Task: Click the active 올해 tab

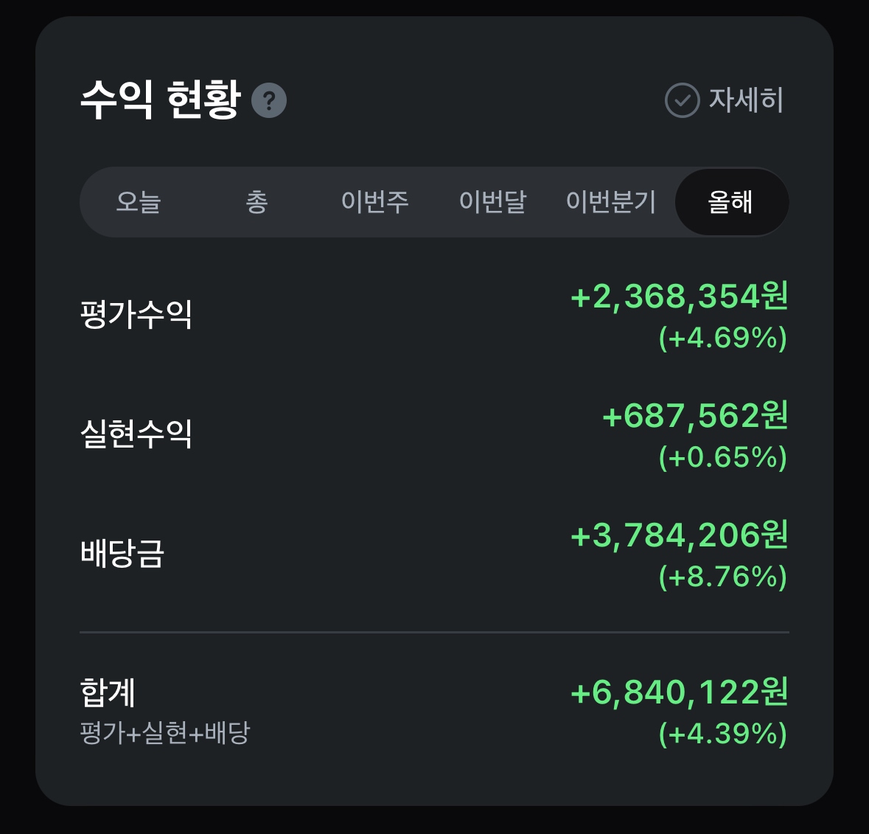Action: [730, 201]
